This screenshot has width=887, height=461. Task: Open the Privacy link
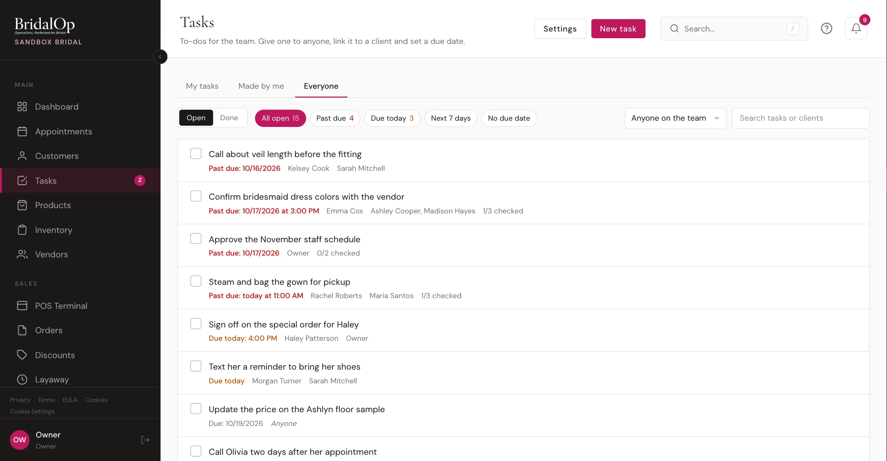[20, 400]
